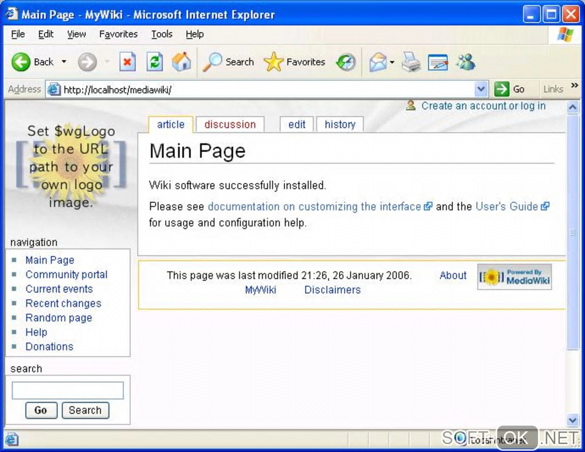Open the About footer link

(x=453, y=275)
